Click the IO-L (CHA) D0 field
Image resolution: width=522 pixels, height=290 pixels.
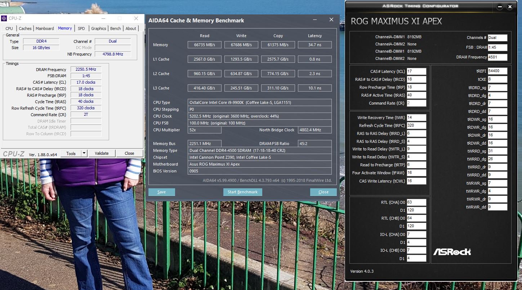coord(416,234)
